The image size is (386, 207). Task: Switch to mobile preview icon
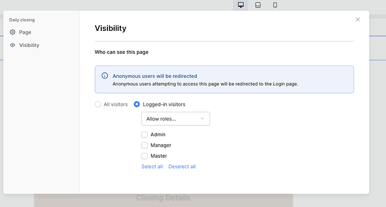[x=275, y=5]
